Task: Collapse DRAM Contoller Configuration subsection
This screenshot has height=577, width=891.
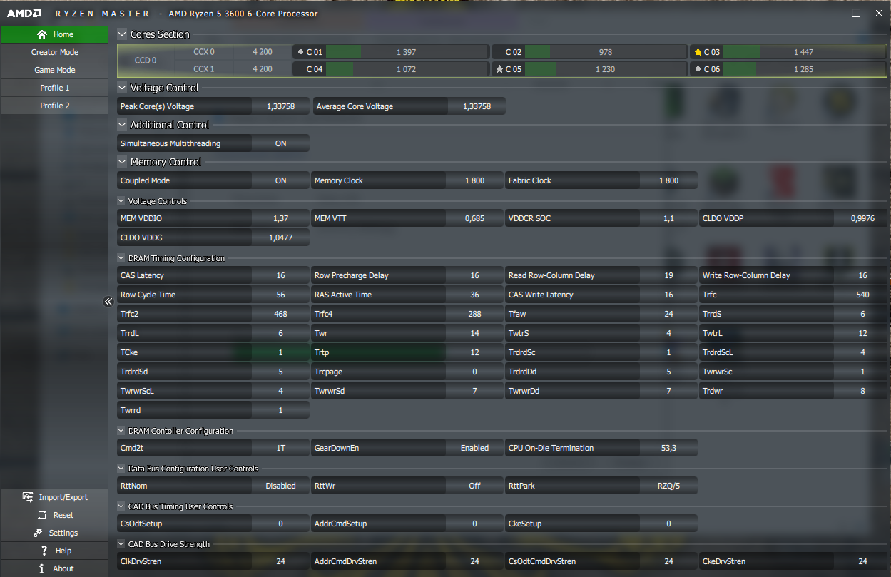Action: (x=121, y=431)
